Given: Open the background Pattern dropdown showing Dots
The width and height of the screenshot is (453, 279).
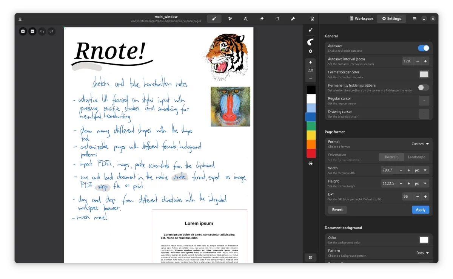Looking at the screenshot, I should pos(422,253).
